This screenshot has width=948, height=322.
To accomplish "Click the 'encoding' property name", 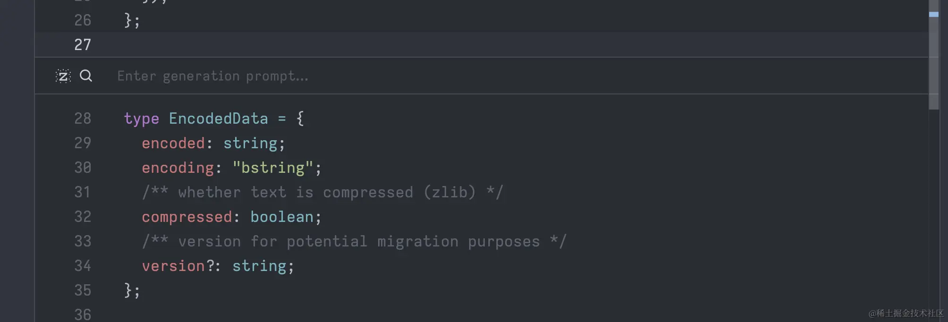I will [x=178, y=168].
